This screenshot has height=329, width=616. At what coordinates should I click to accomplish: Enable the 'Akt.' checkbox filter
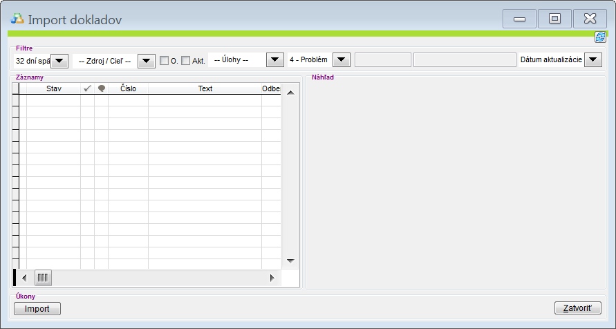point(185,60)
